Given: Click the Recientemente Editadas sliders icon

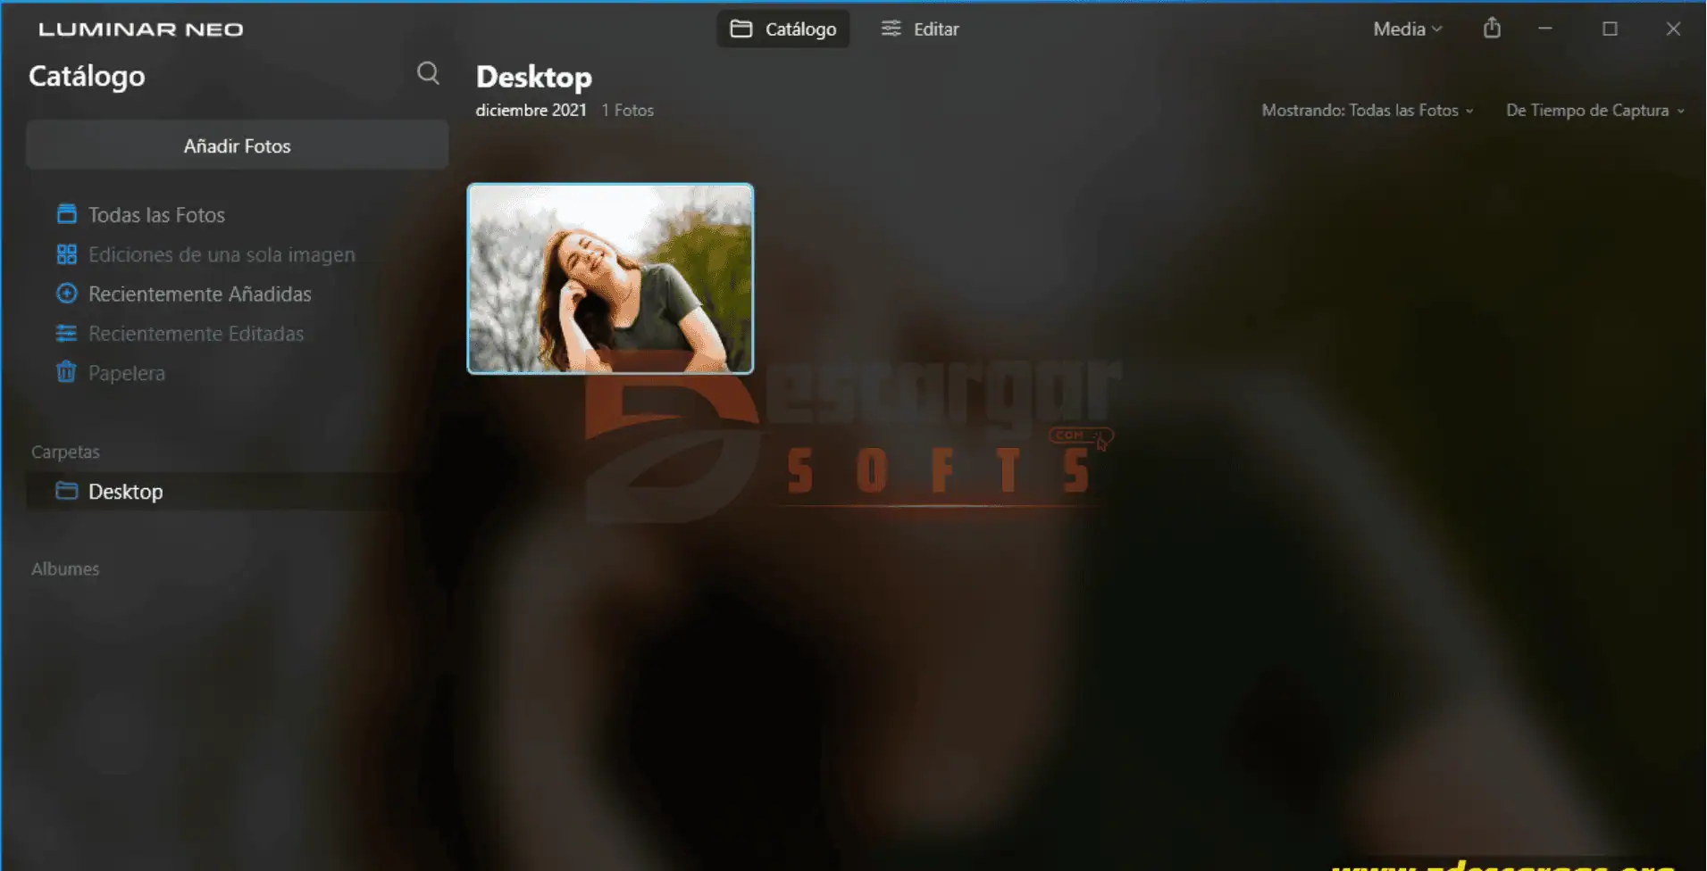Looking at the screenshot, I should [66, 334].
